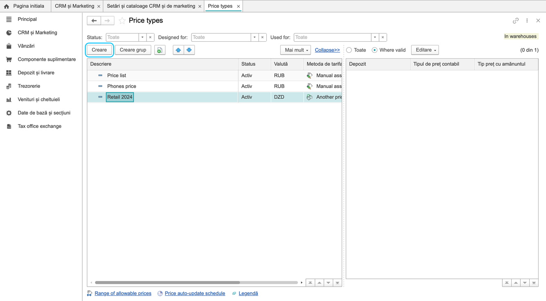Open the Editare dropdown menu
Image resolution: width=546 pixels, height=301 pixels.
coord(425,50)
